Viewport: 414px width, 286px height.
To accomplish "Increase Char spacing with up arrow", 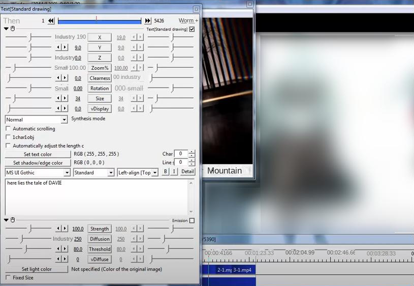I will coord(192,152).
